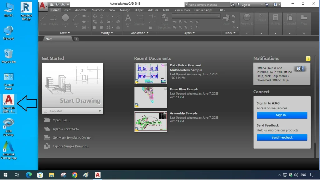320x180 pixels.
Task: Click the Help question mark icon
Action: [275, 5]
